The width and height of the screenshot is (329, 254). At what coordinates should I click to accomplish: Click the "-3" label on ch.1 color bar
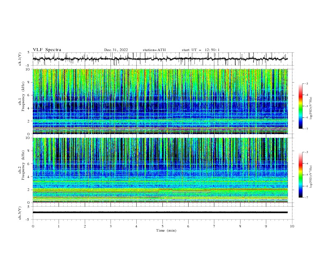[x=306, y=83]
